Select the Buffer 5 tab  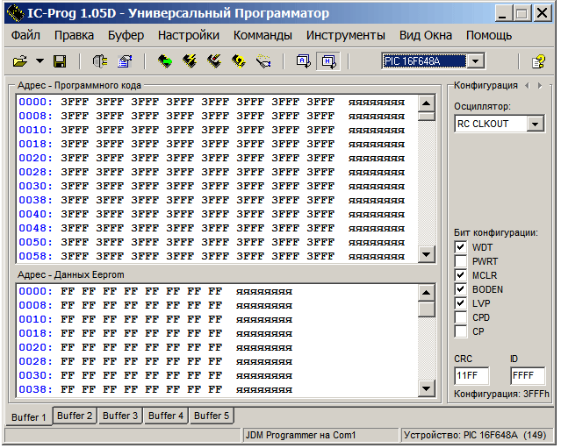[x=211, y=416]
